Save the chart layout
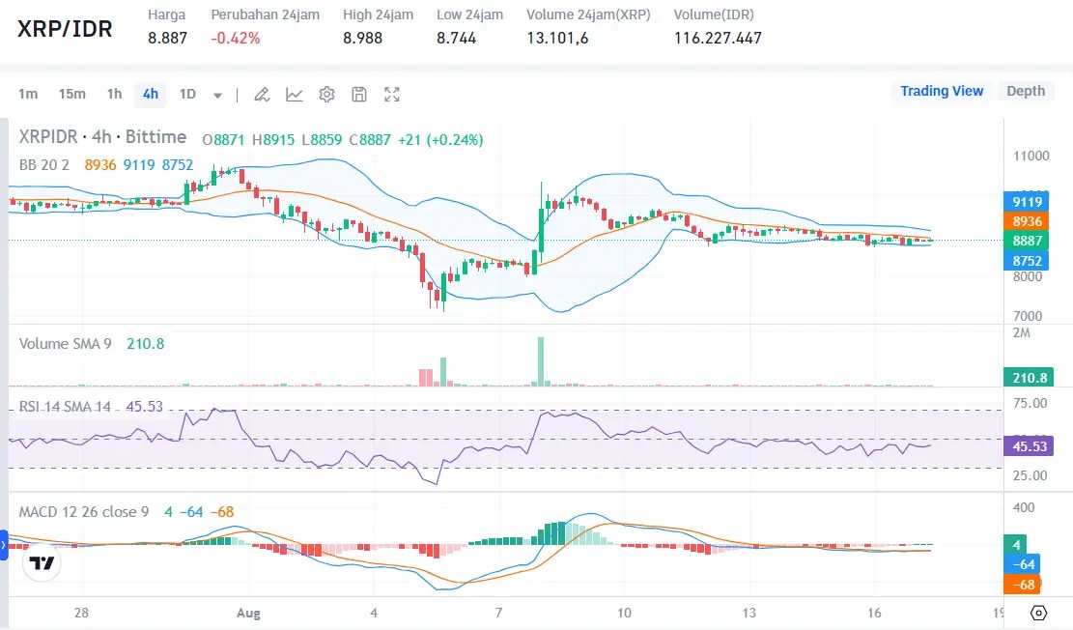 [x=358, y=94]
